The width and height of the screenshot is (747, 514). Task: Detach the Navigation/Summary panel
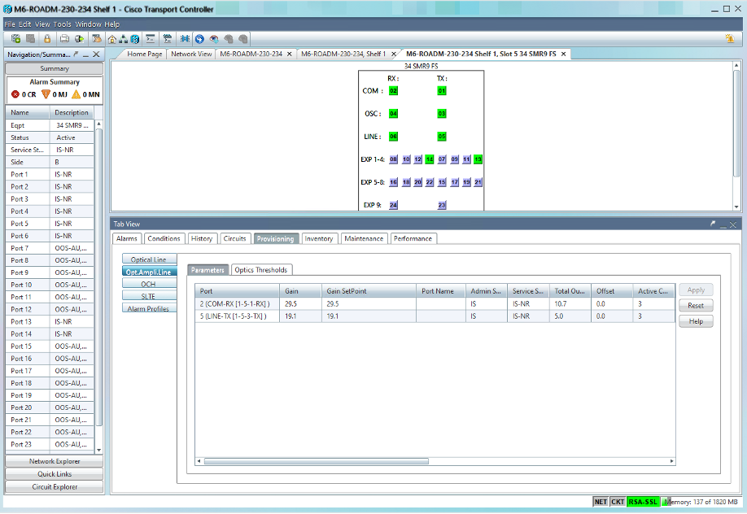76,54
